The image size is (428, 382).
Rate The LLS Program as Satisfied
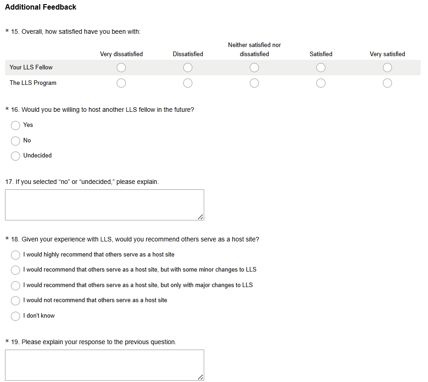pyautogui.click(x=321, y=83)
